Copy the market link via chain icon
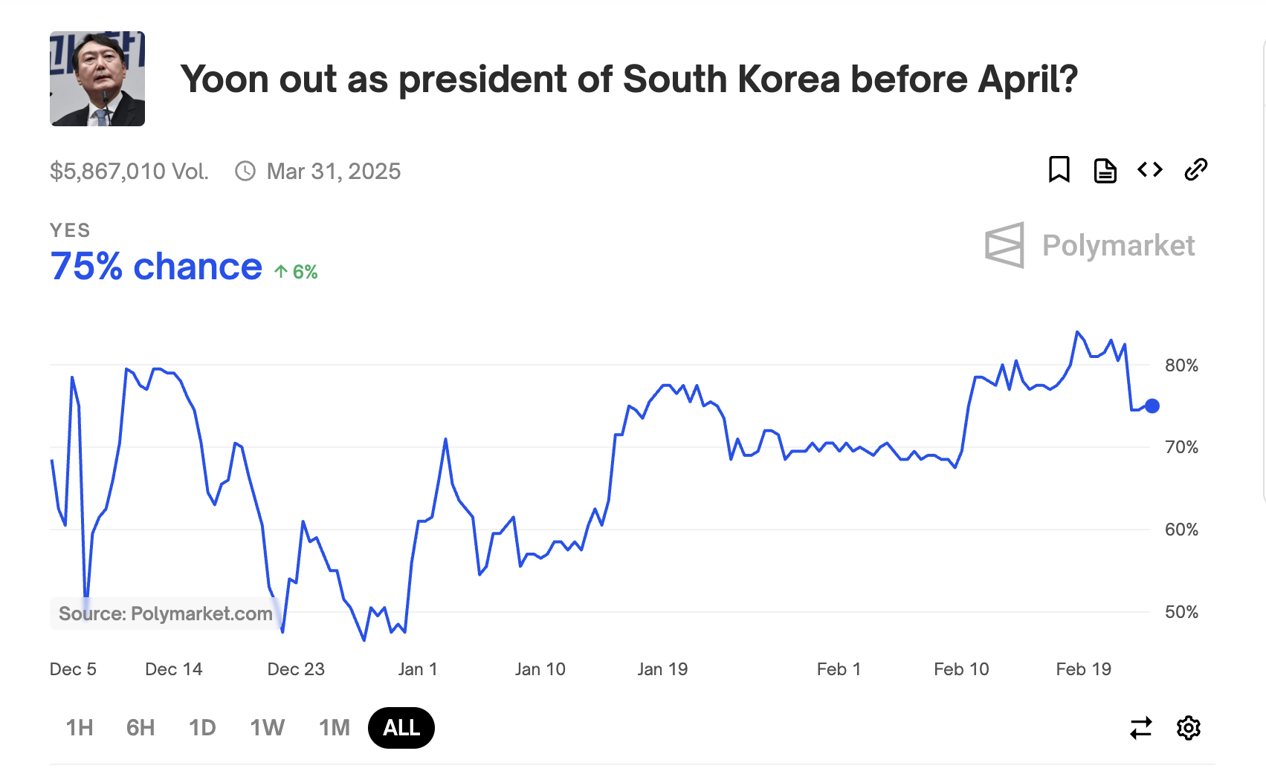1266x771 pixels. click(x=1195, y=170)
